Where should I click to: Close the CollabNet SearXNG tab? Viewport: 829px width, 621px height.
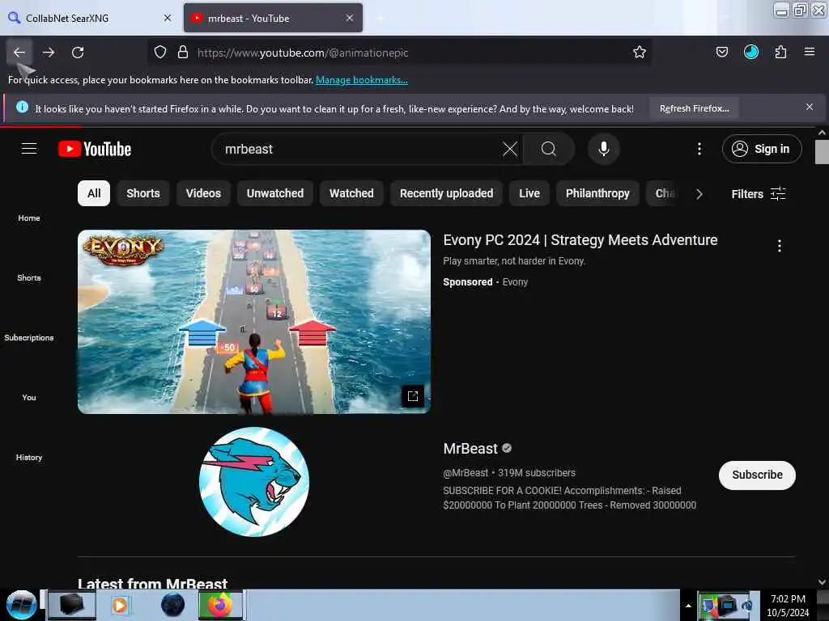(168, 18)
